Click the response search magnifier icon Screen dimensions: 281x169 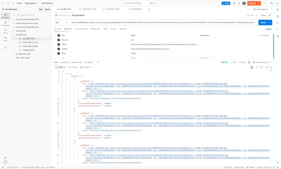point(261,67)
